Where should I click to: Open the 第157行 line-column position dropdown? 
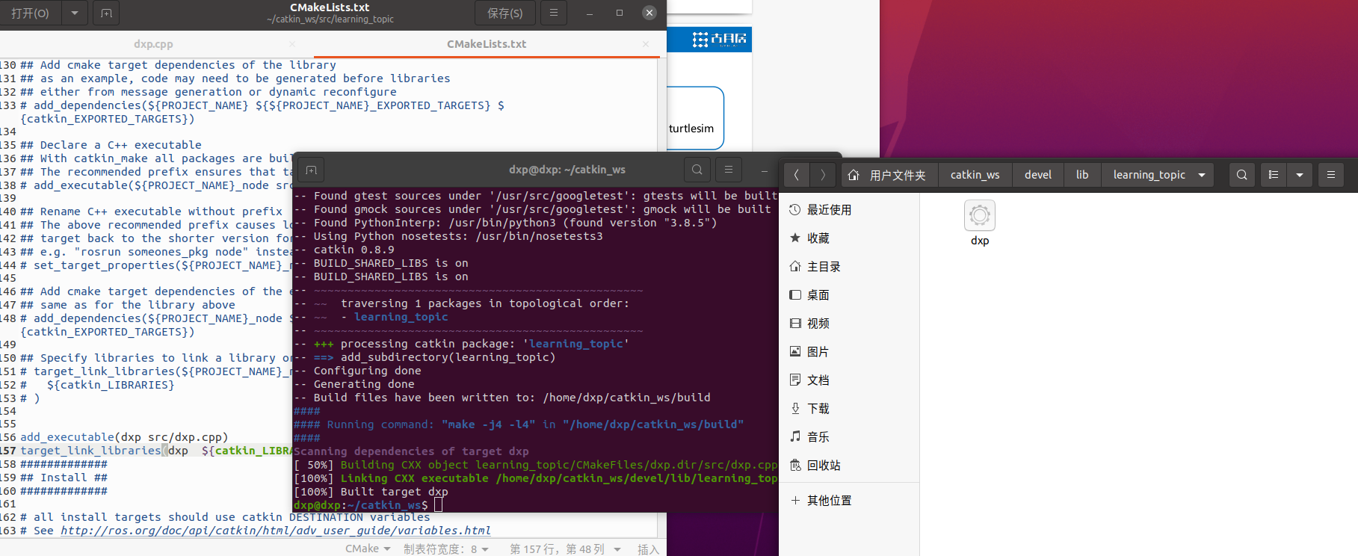click(565, 549)
